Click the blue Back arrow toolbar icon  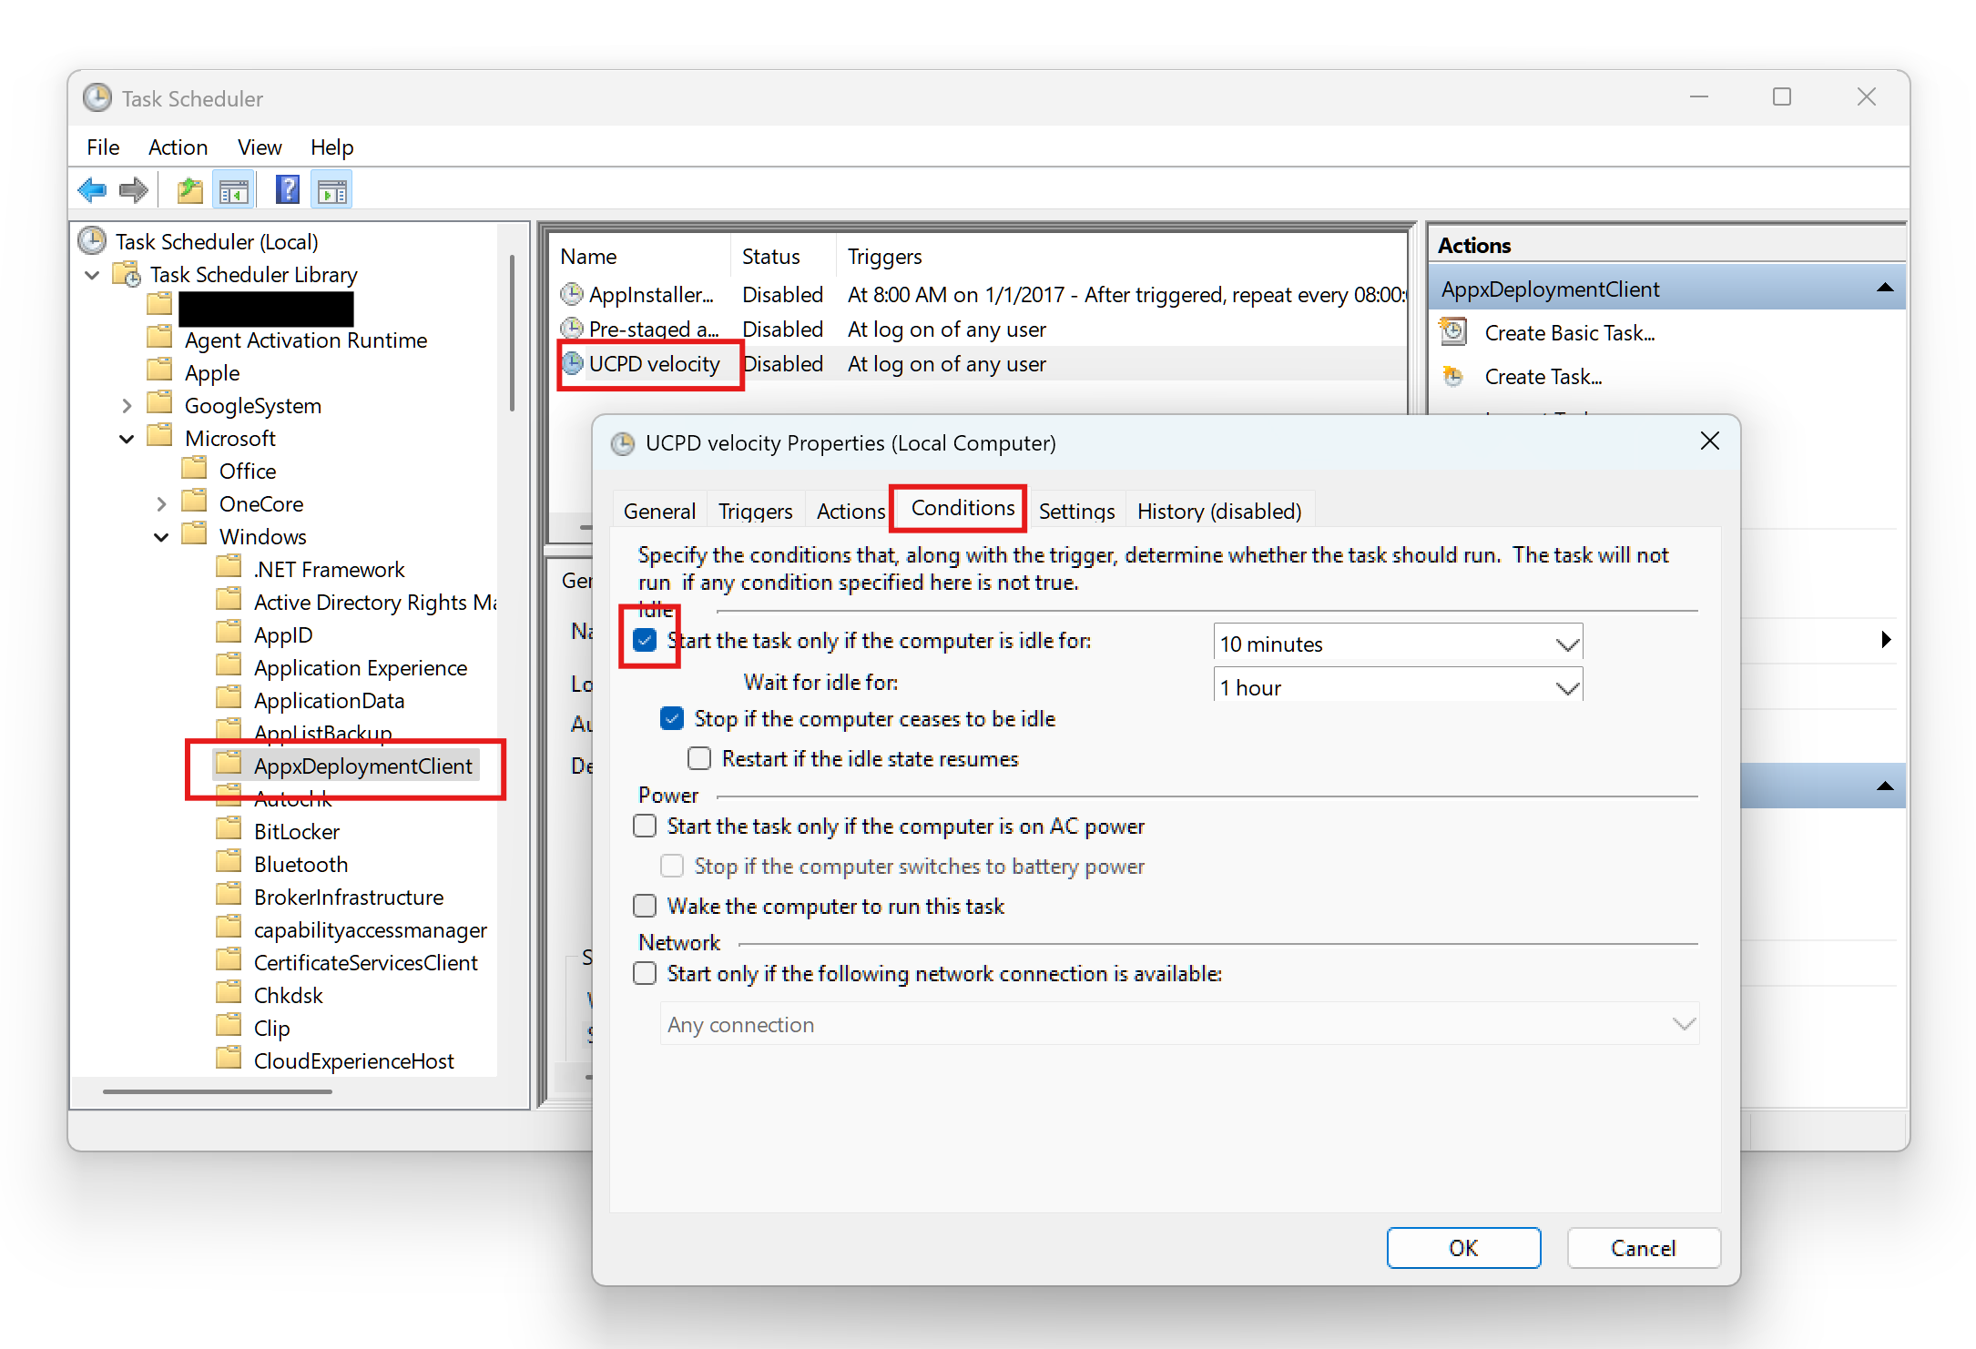(92, 190)
